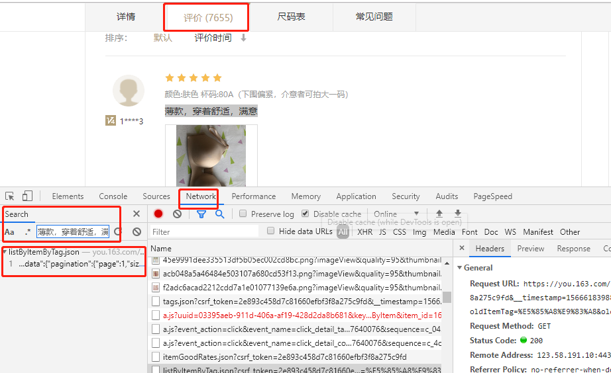Viewport: 611px width, 373px height.
Task: Click the Name column header
Action: 161,249
